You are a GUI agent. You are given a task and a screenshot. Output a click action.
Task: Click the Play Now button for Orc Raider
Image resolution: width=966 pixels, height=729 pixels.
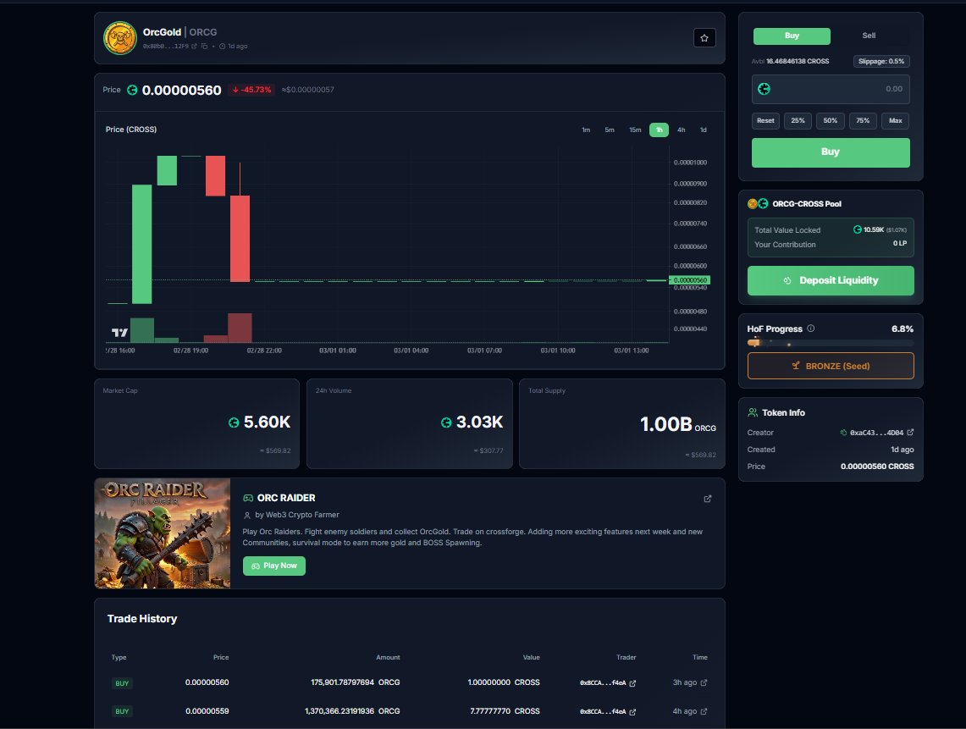click(273, 566)
